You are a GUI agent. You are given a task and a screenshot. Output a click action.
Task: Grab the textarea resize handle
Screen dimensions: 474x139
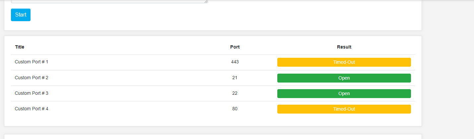point(206,2)
